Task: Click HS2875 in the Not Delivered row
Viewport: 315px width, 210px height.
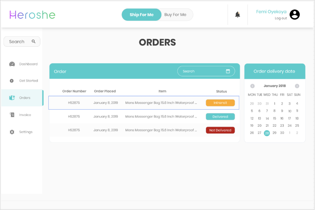Action: 74,130
